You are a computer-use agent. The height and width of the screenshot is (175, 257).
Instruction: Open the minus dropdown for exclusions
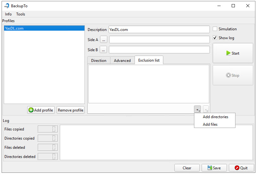pyautogui.click(x=206, y=109)
